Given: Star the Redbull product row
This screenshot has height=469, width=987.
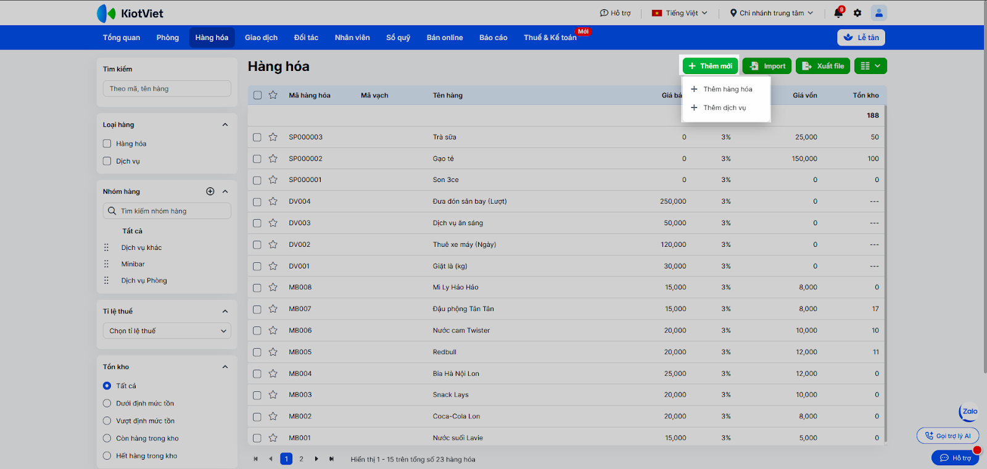Looking at the screenshot, I should click(273, 352).
